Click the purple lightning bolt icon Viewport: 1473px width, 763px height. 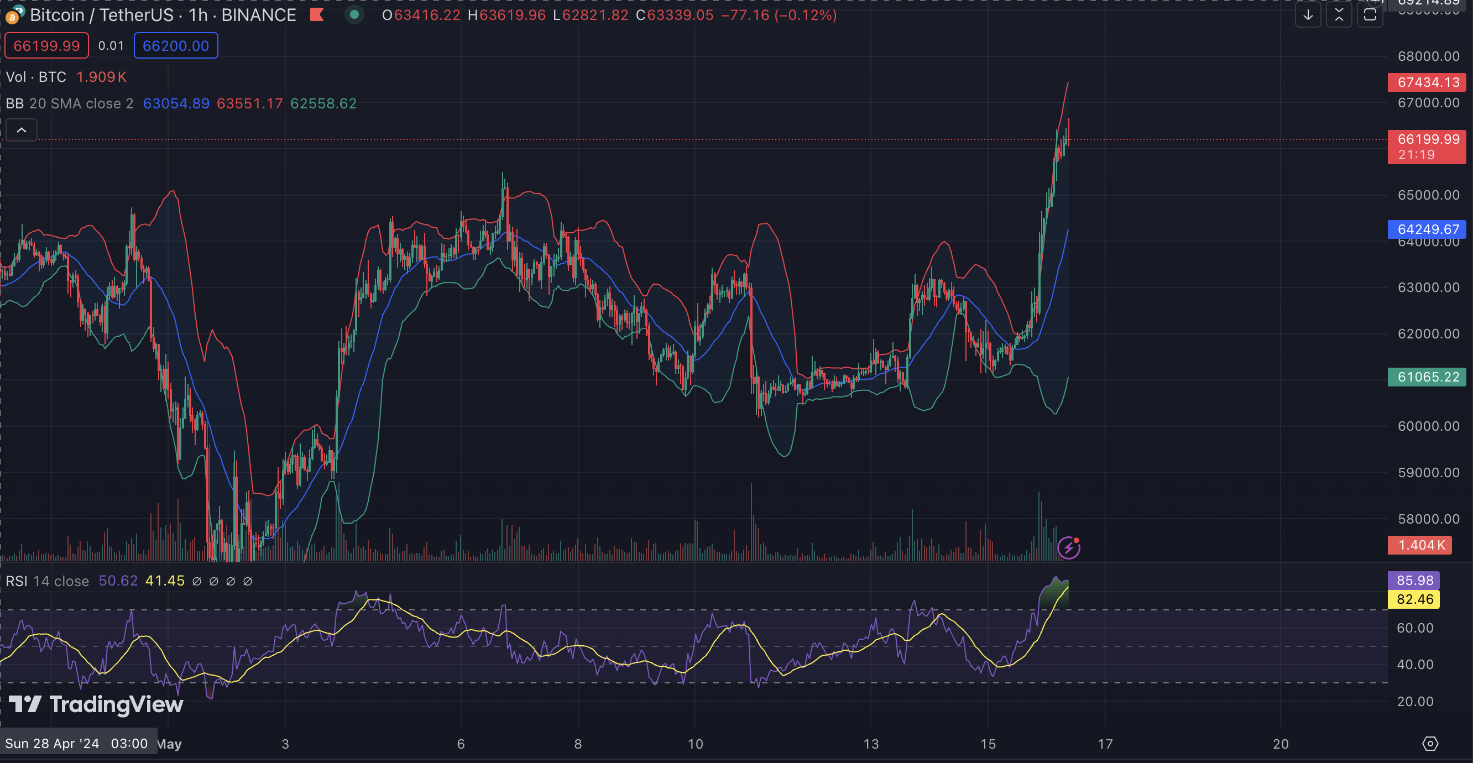coord(1068,547)
